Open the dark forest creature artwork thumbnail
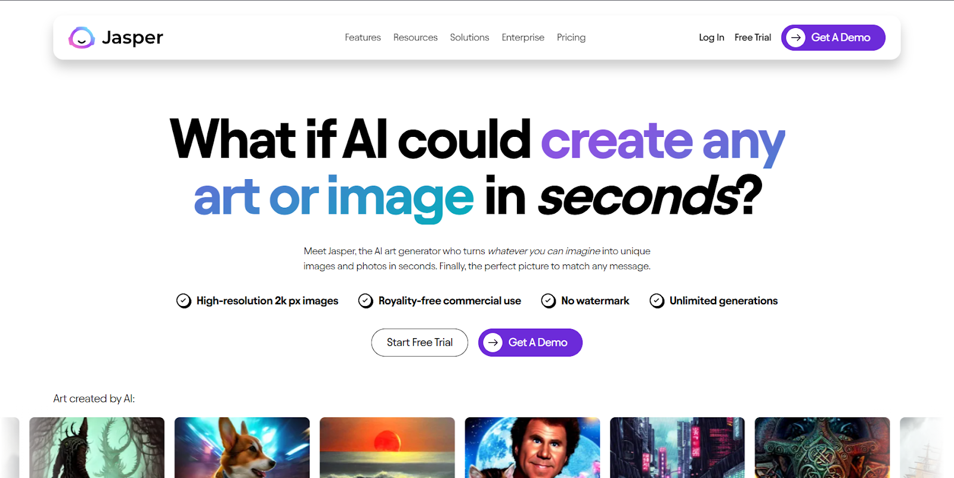This screenshot has height=478, width=954. click(x=97, y=448)
